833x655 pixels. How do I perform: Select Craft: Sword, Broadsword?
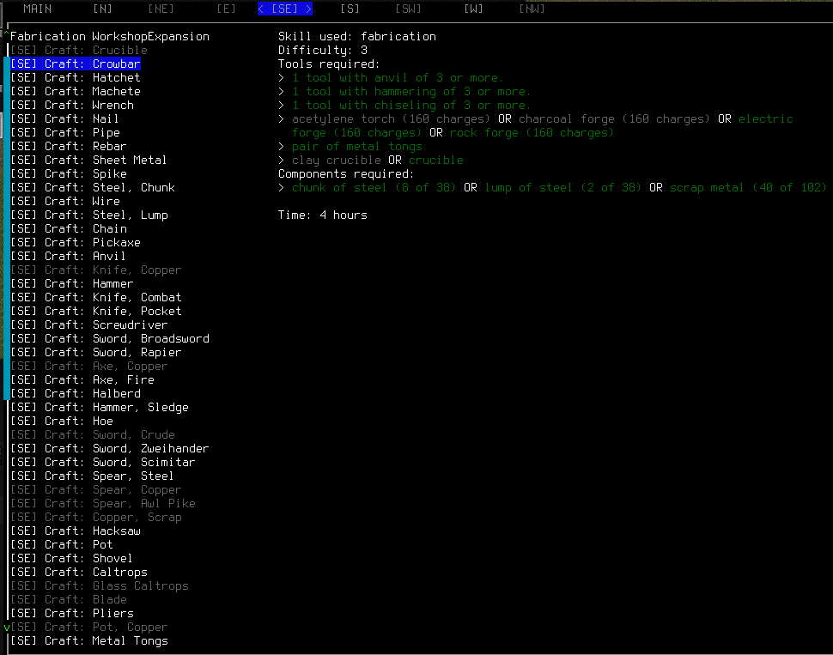point(110,338)
